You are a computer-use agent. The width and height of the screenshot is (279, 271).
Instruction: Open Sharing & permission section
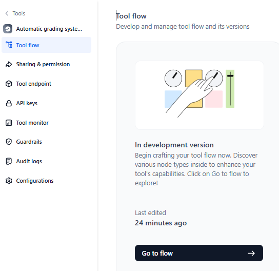point(43,64)
